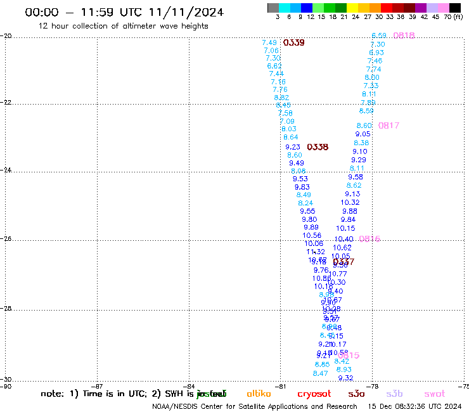The width and height of the screenshot is (469, 412).
Task: Select the wave height value 9.83
Action: point(302,187)
